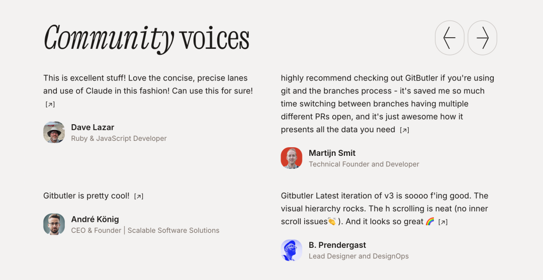Click the "This is excellent stuff!" testimonial text
543x280 pixels.
[x=148, y=84]
